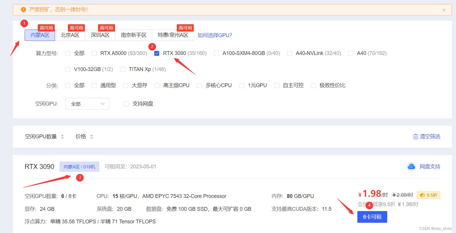Click the RTX 3090 card title
Viewport: 456px width, 233px height.
point(40,167)
